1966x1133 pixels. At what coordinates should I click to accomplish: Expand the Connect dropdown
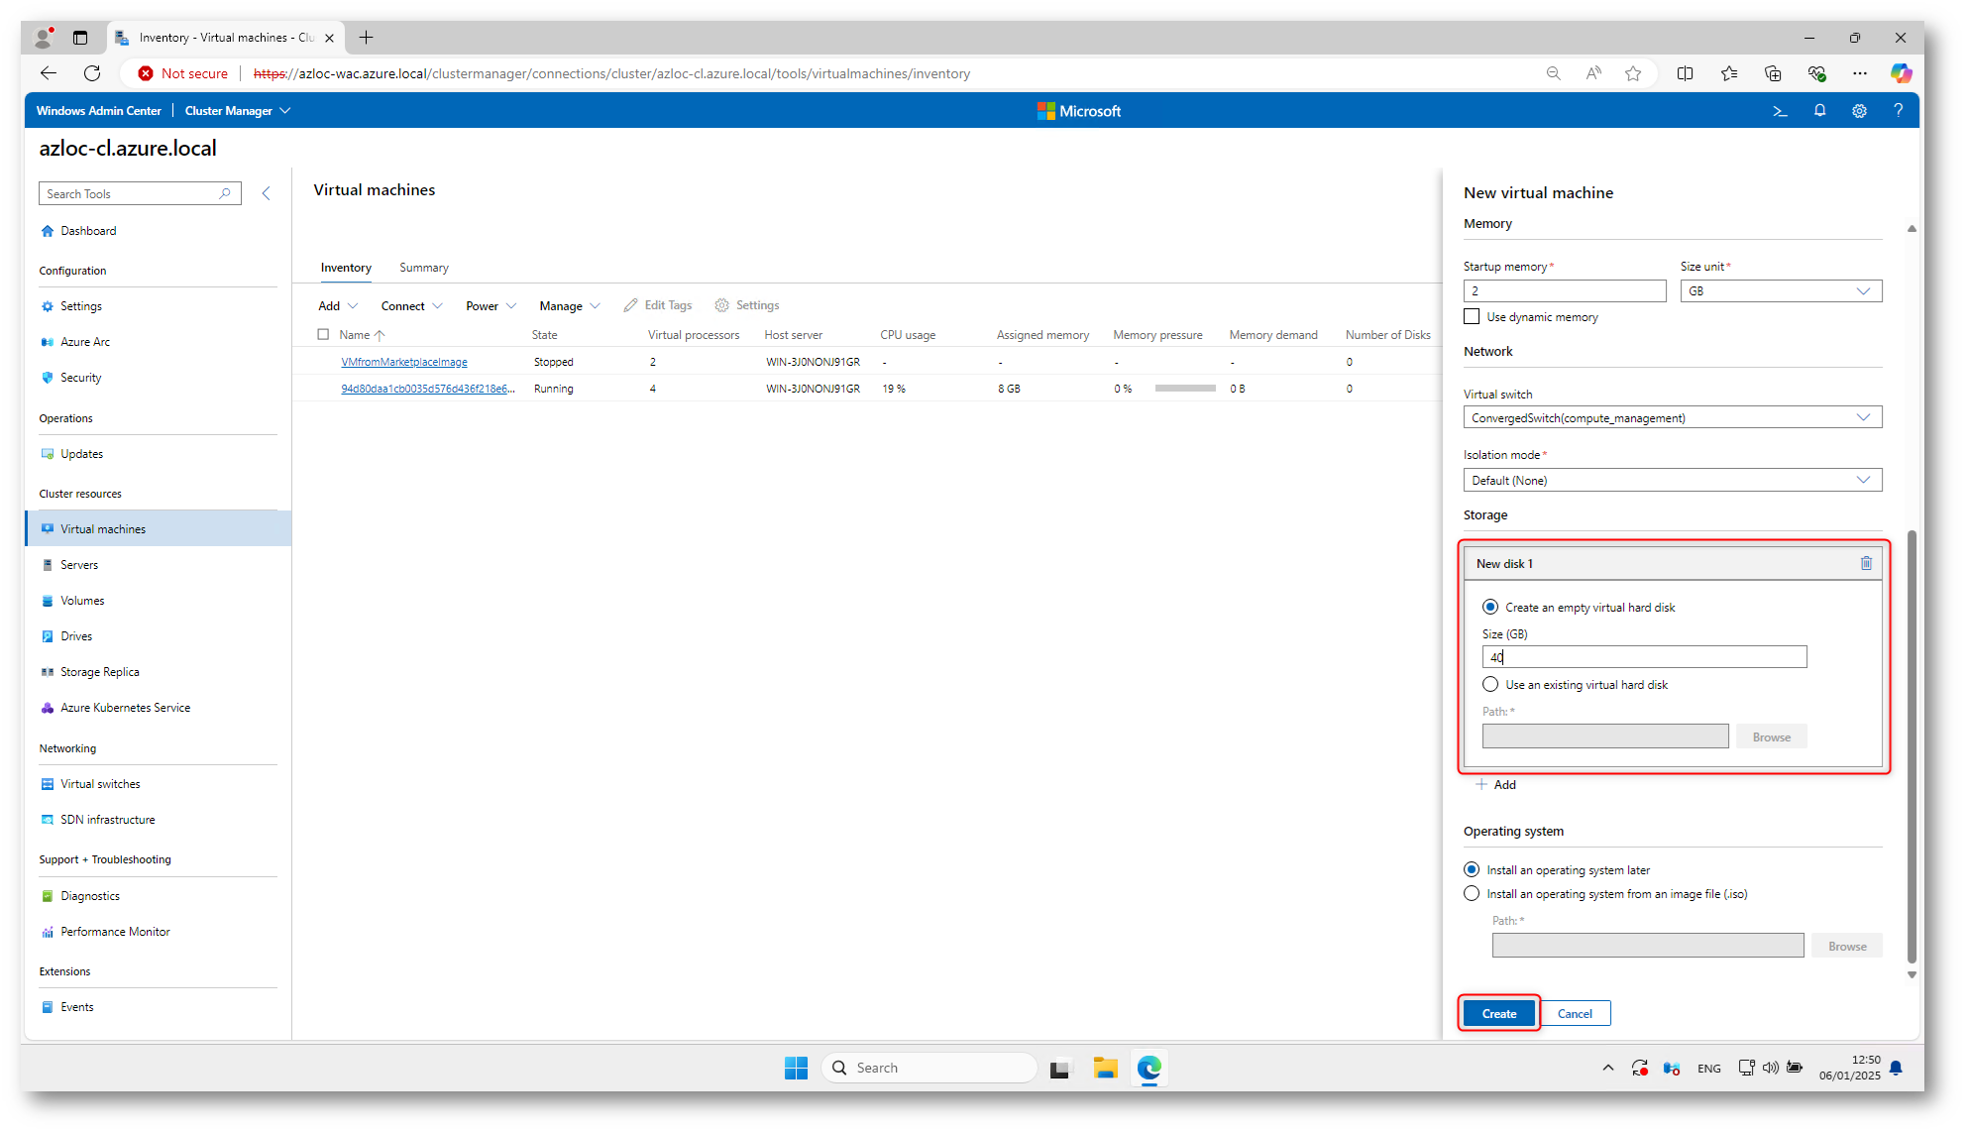point(411,306)
